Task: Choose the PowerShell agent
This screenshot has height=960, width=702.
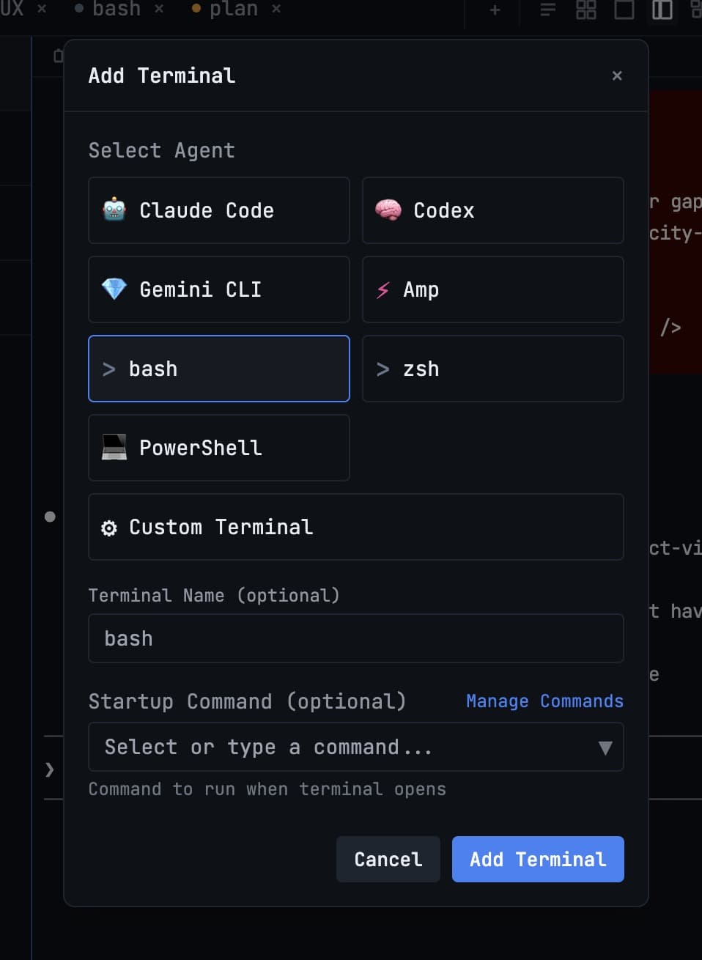Action: click(218, 448)
